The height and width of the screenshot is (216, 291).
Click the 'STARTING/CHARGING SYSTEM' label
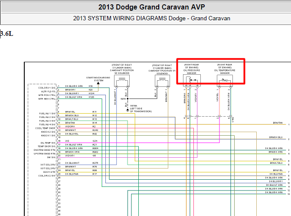click(98, 79)
